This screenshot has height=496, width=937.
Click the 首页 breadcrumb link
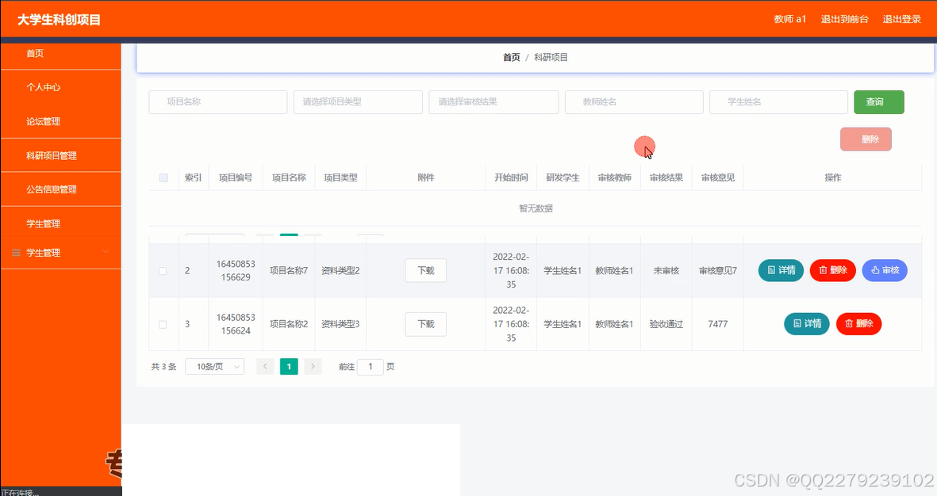click(x=511, y=56)
